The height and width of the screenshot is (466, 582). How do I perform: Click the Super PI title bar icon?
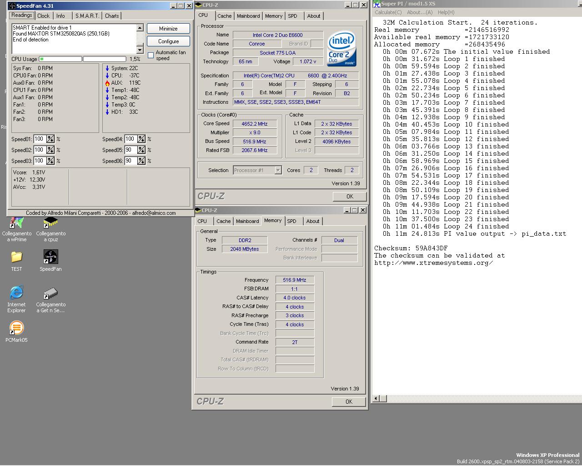click(x=376, y=3)
